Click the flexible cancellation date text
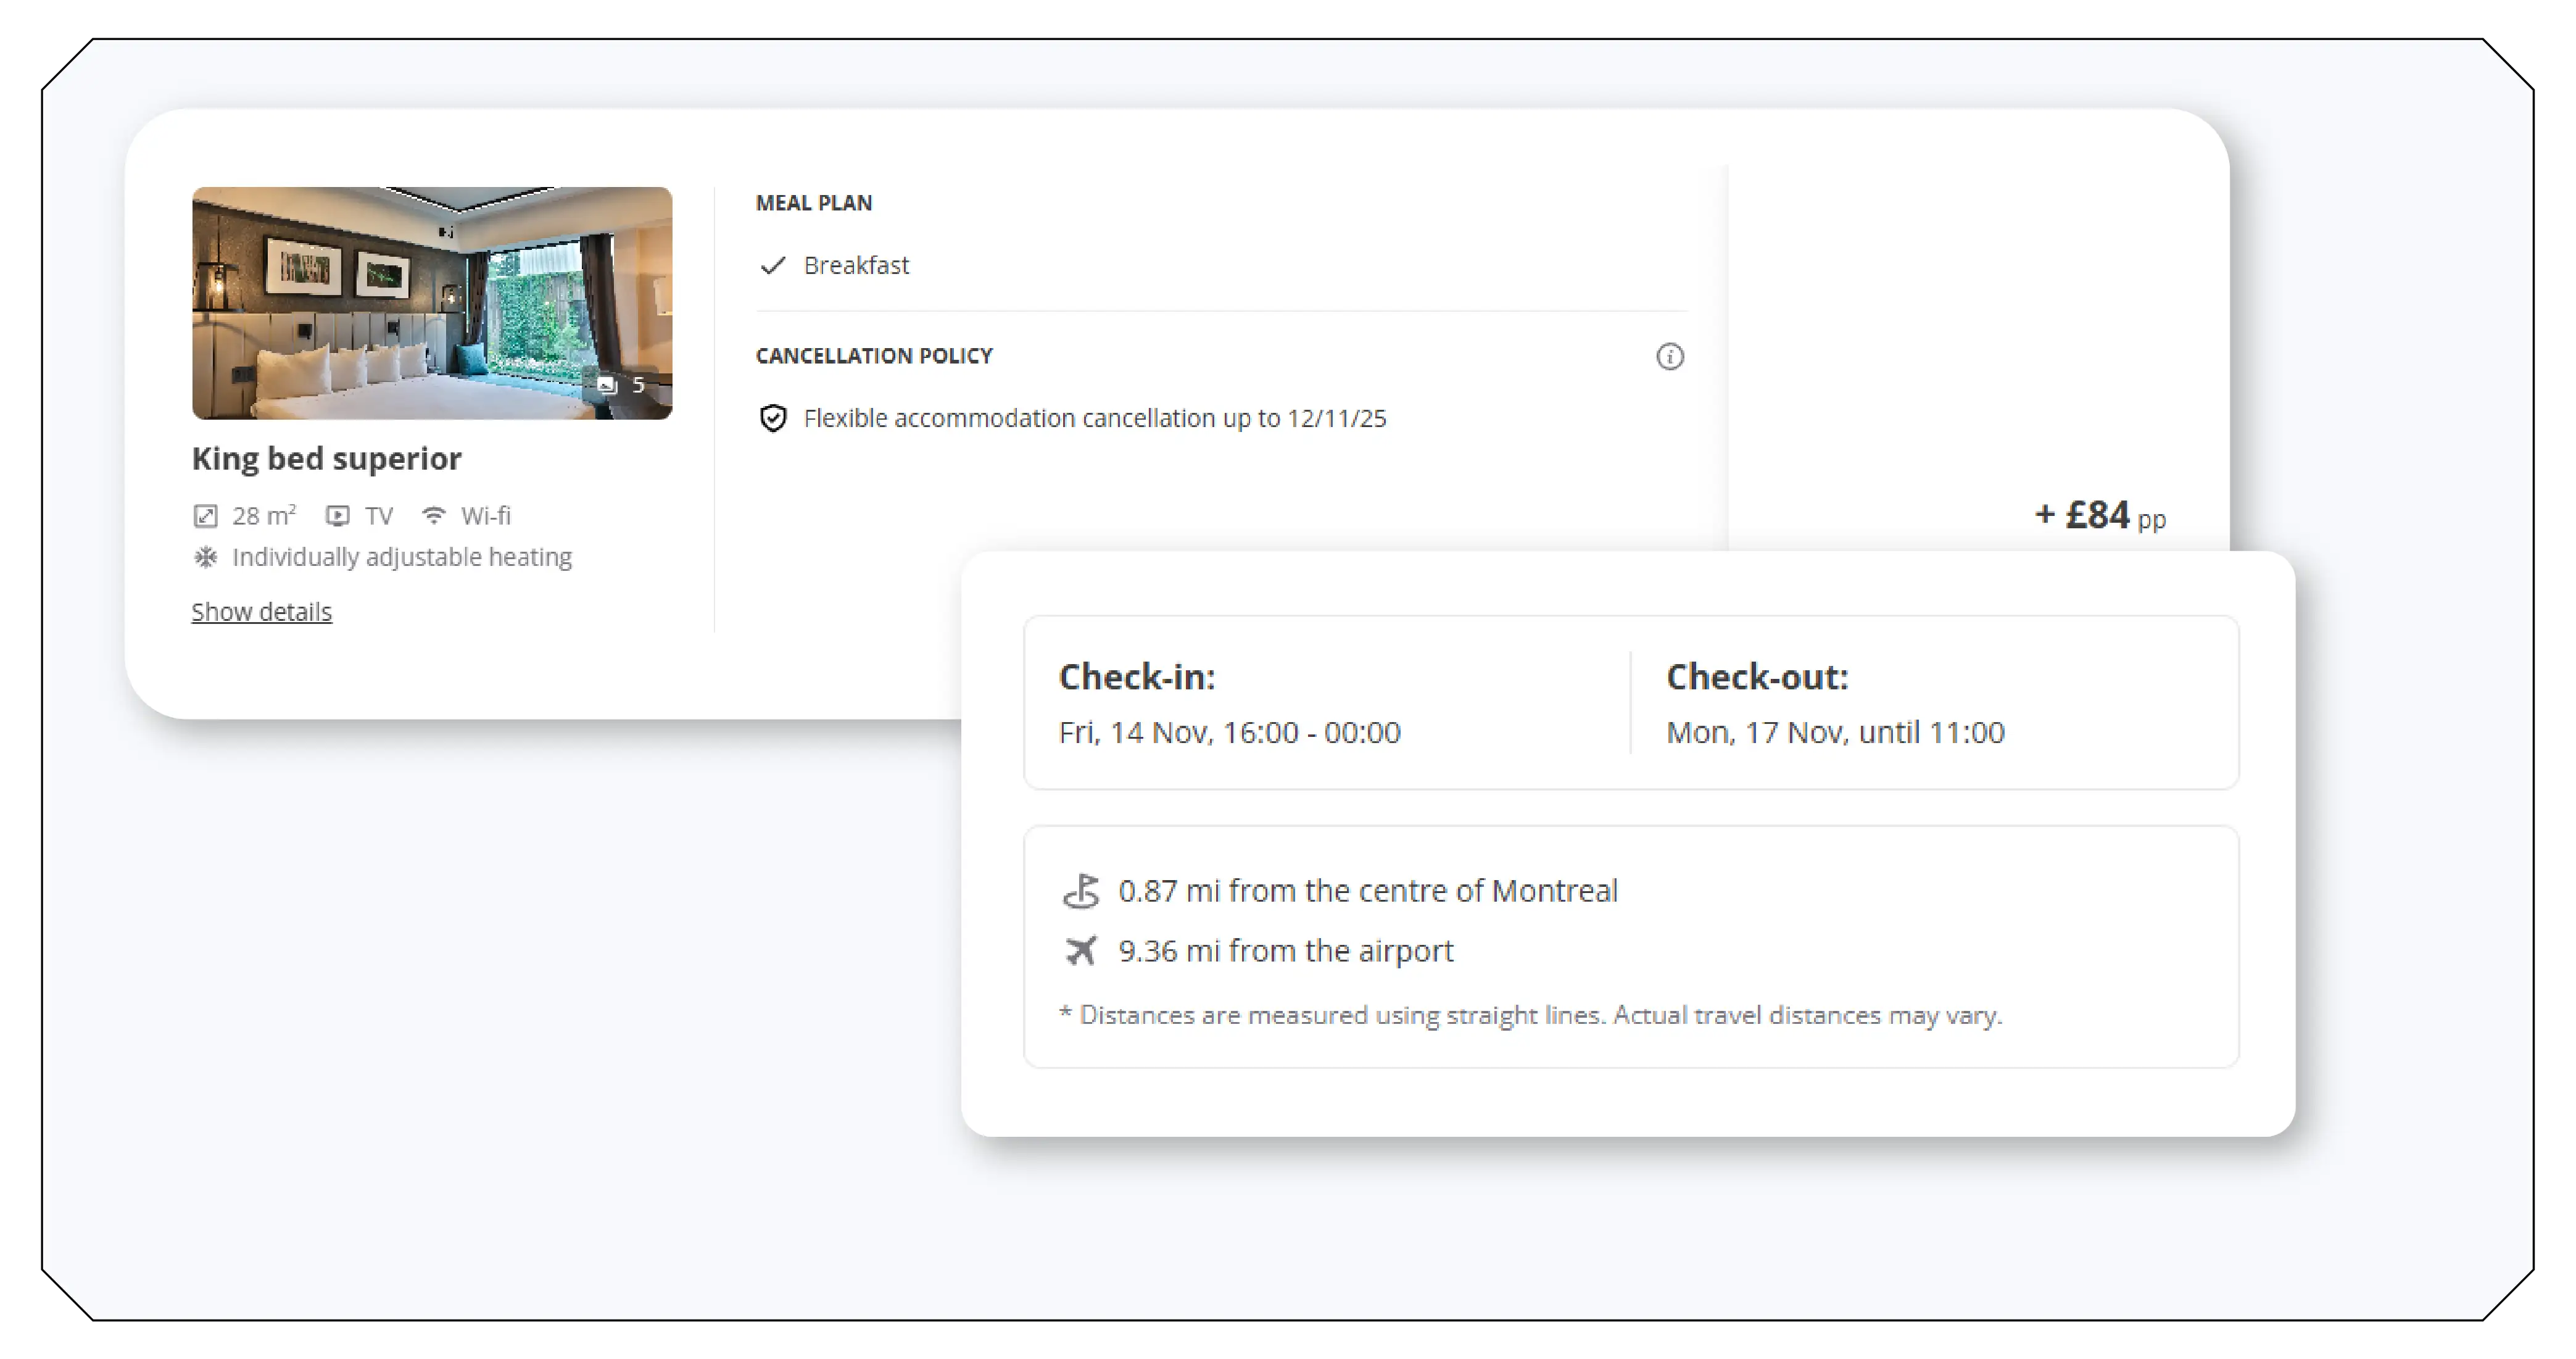Screen dimensions: 2576x1359 [1093, 419]
